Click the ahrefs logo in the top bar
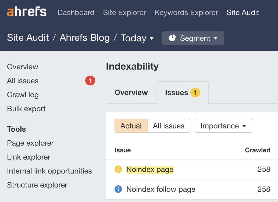The image size is (278, 202). [26, 12]
